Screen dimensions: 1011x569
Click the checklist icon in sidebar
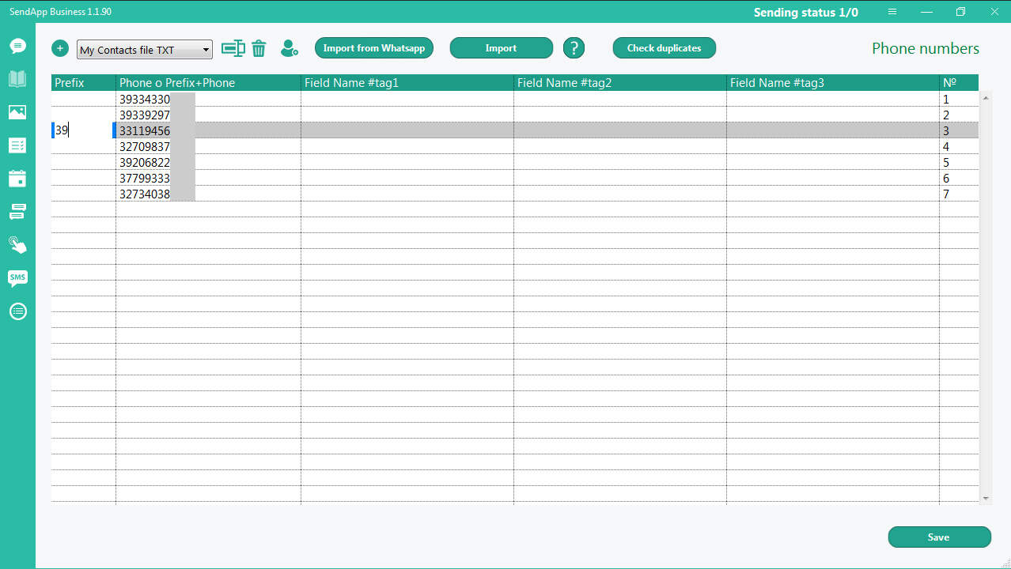[x=17, y=145]
